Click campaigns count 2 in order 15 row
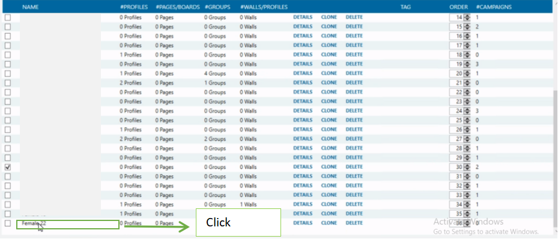 pyautogui.click(x=478, y=26)
